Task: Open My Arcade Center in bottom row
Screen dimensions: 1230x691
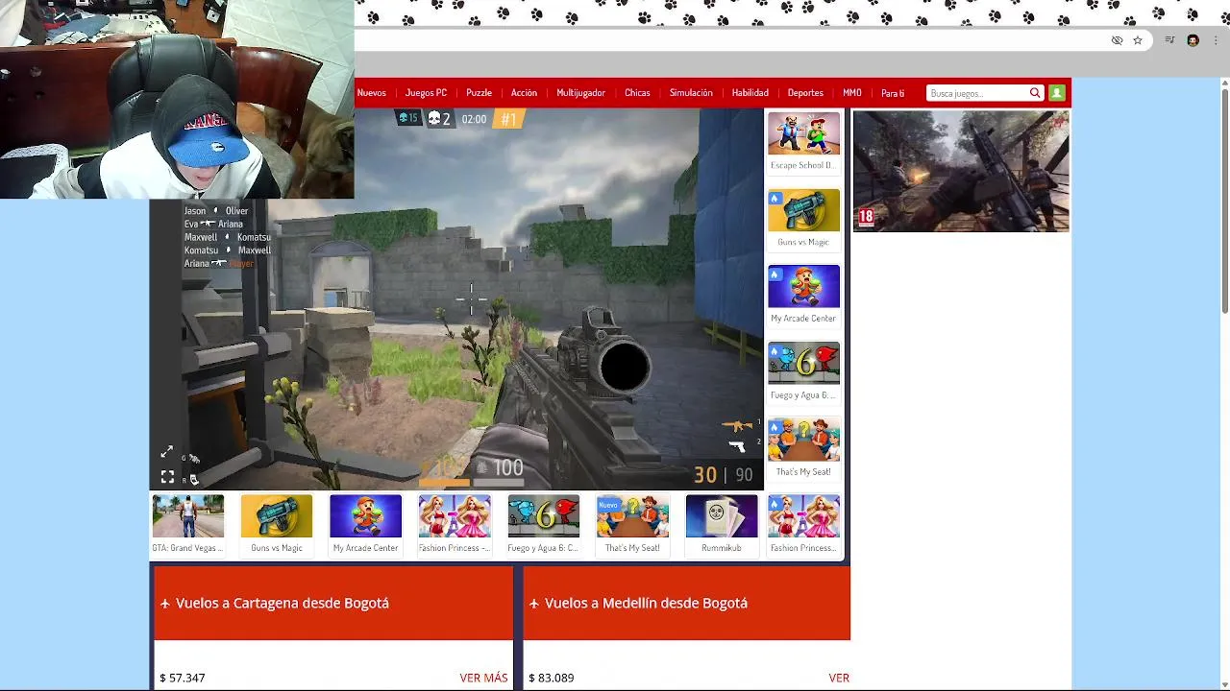Action: (x=365, y=516)
